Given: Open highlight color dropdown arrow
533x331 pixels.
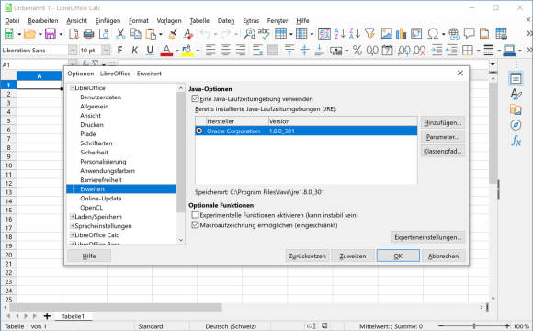Looking at the screenshot, I should coord(198,51).
